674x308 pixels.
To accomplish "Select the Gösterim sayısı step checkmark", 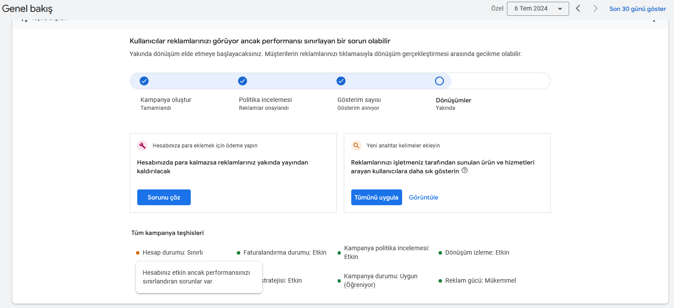I will [341, 81].
